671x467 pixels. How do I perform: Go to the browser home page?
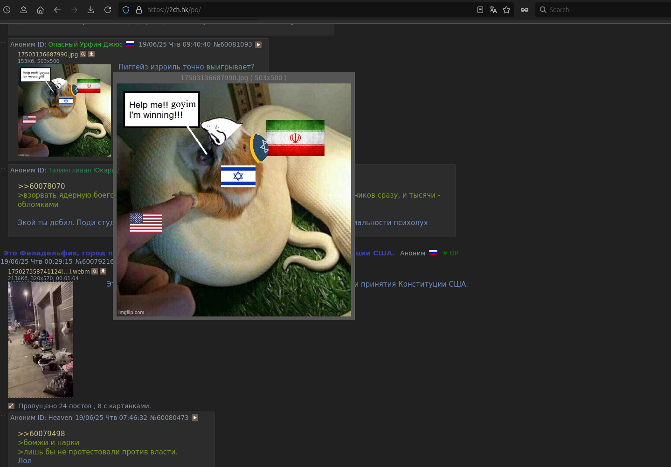click(x=41, y=10)
